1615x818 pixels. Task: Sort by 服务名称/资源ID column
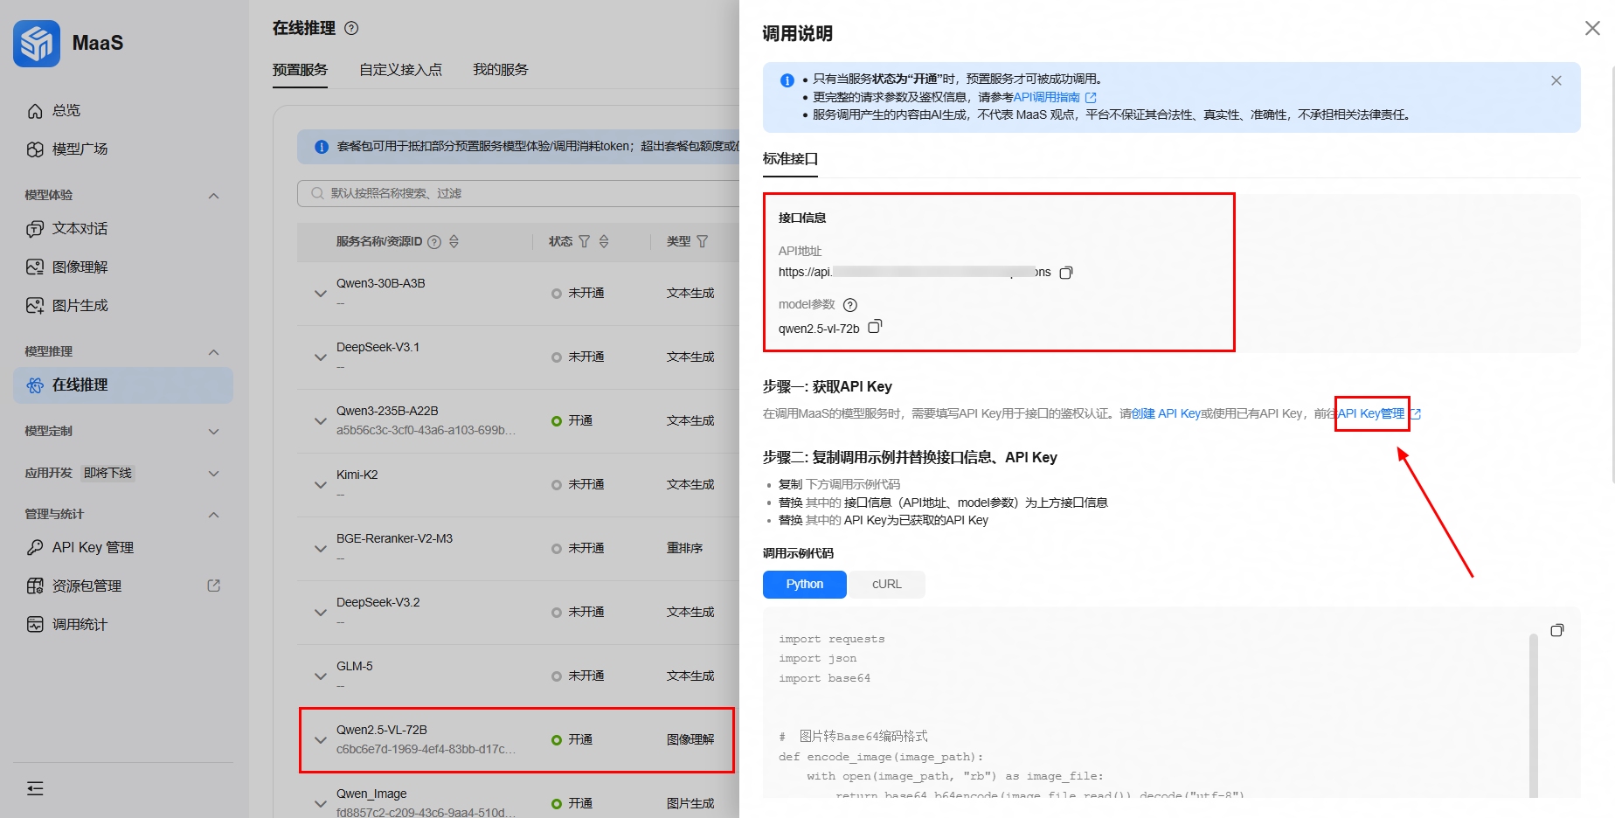coord(454,242)
